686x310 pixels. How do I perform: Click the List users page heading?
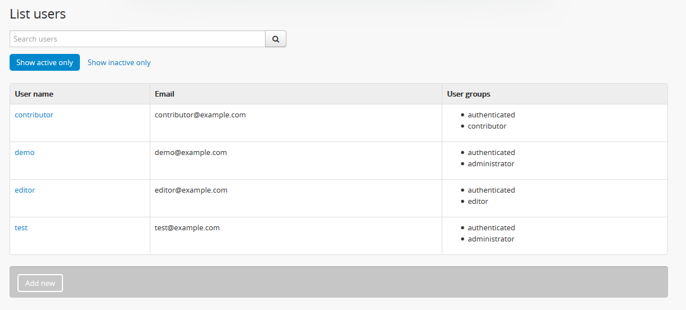pyautogui.click(x=38, y=14)
